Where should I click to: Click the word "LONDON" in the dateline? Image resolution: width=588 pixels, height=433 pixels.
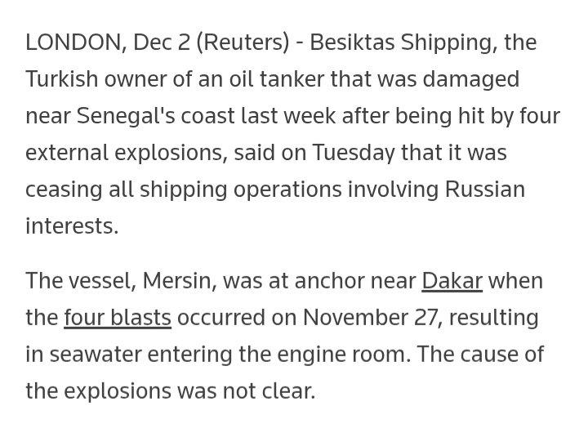coord(71,42)
